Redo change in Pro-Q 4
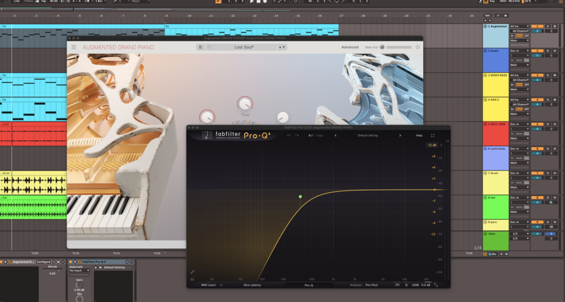Image resolution: width=565 pixels, height=302 pixels. click(x=297, y=135)
